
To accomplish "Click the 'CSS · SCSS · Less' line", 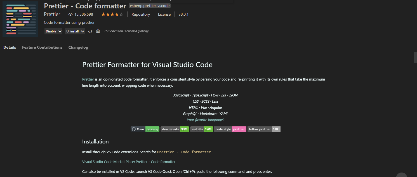I will click(206, 101).
